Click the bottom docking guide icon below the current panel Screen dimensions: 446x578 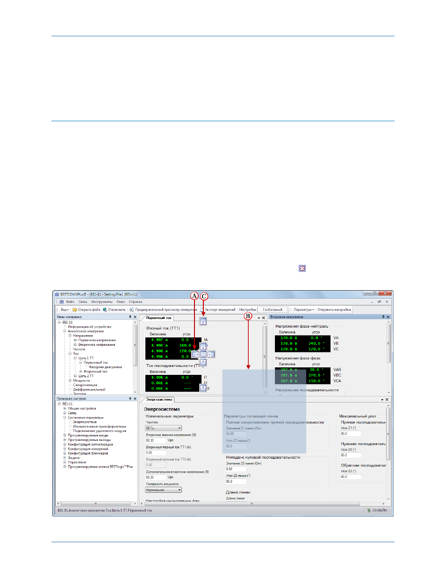203,388
